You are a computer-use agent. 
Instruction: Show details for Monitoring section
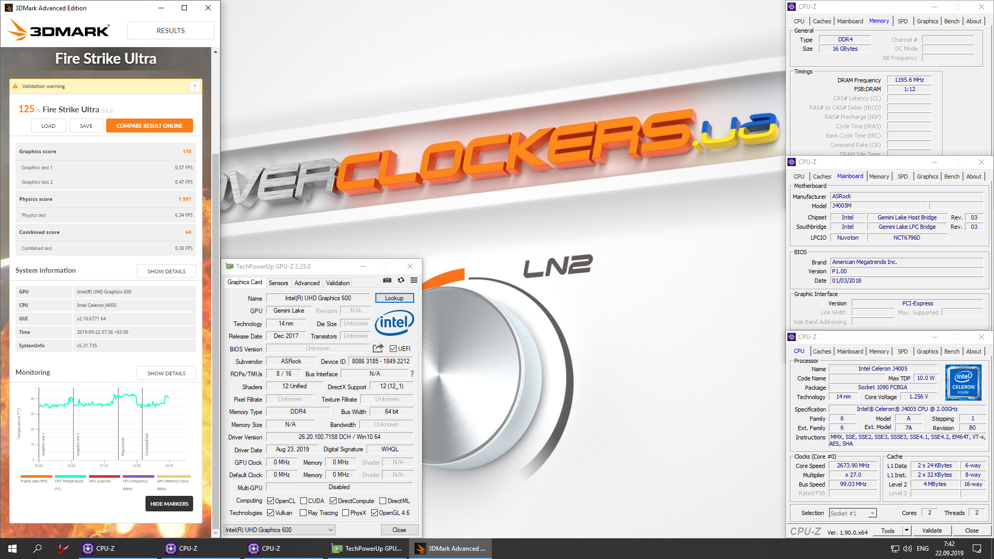click(166, 373)
